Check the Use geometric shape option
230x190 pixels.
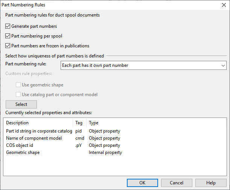click(x=18, y=85)
